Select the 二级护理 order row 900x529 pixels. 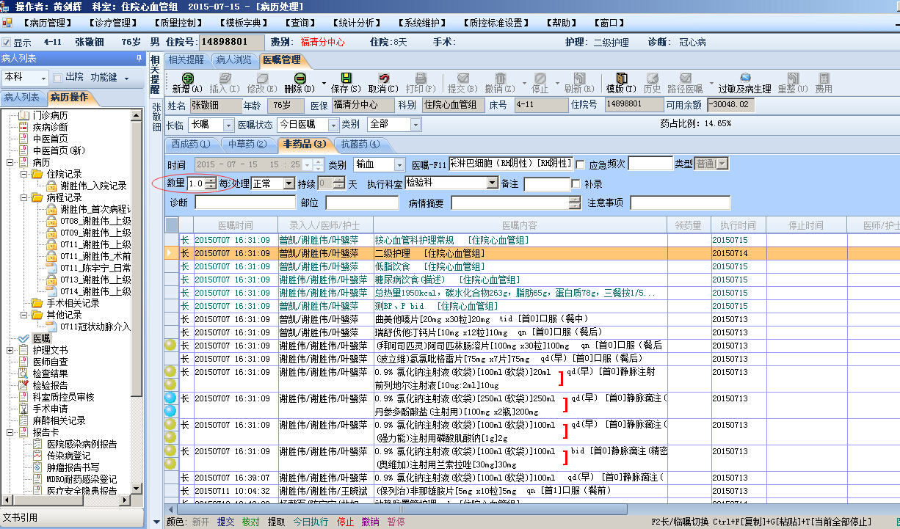tap(532, 253)
